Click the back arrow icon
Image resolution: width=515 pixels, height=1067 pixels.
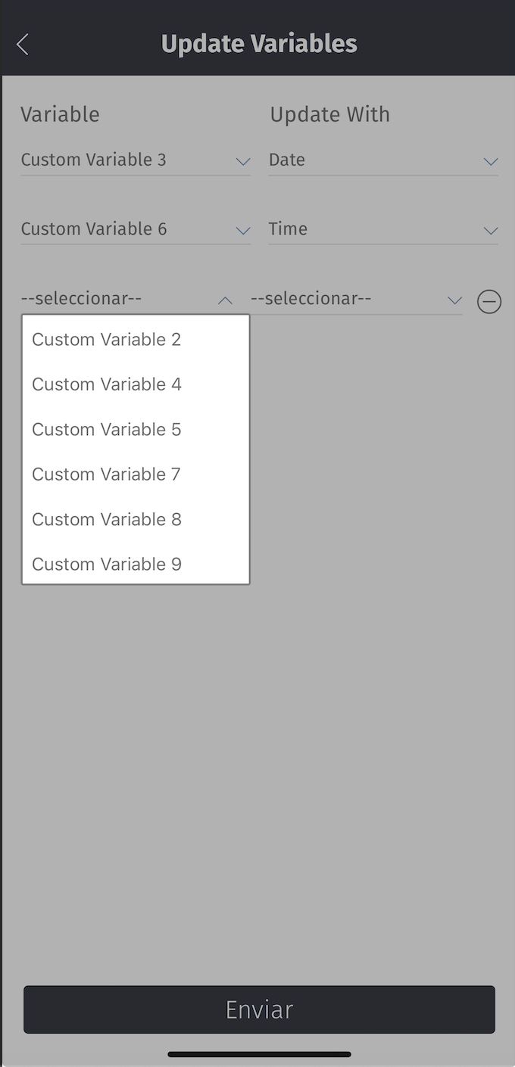[x=22, y=44]
